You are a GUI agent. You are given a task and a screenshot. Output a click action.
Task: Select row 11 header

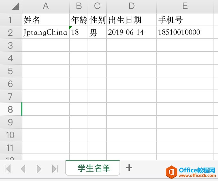coord(11,148)
